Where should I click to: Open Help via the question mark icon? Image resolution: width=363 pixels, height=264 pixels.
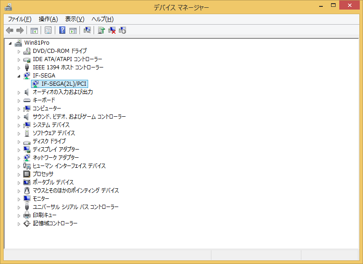(63, 31)
